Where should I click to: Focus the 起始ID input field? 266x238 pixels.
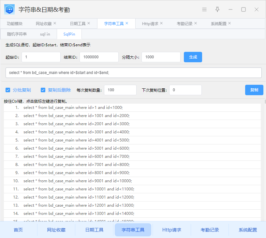41,57
